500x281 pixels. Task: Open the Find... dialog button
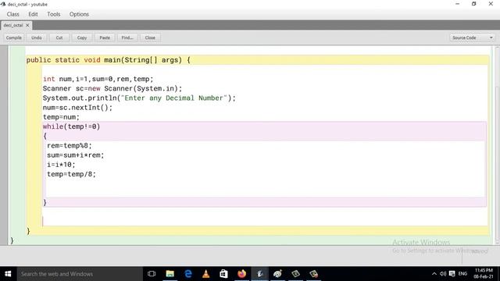pos(127,37)
